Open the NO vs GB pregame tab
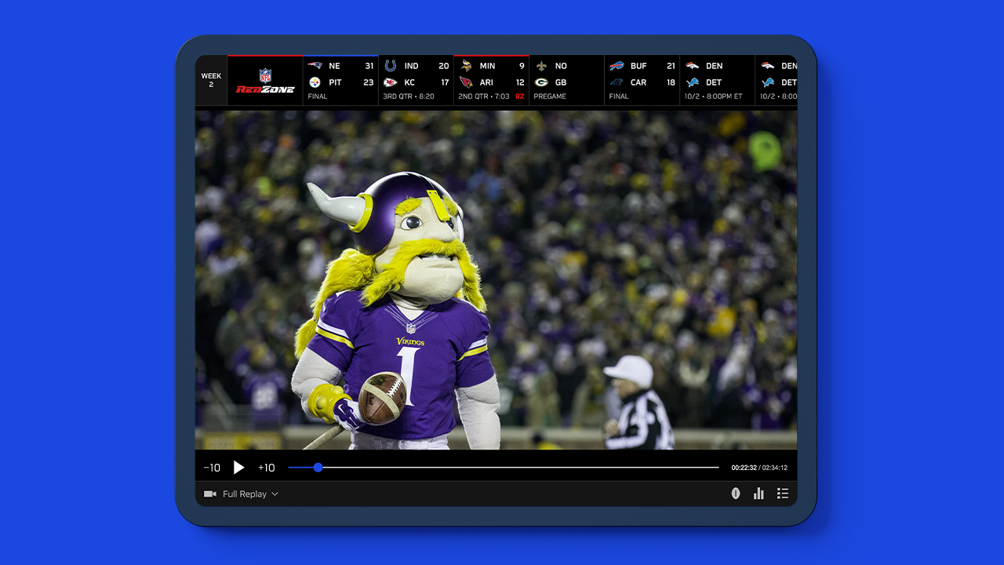 [566, 80]
